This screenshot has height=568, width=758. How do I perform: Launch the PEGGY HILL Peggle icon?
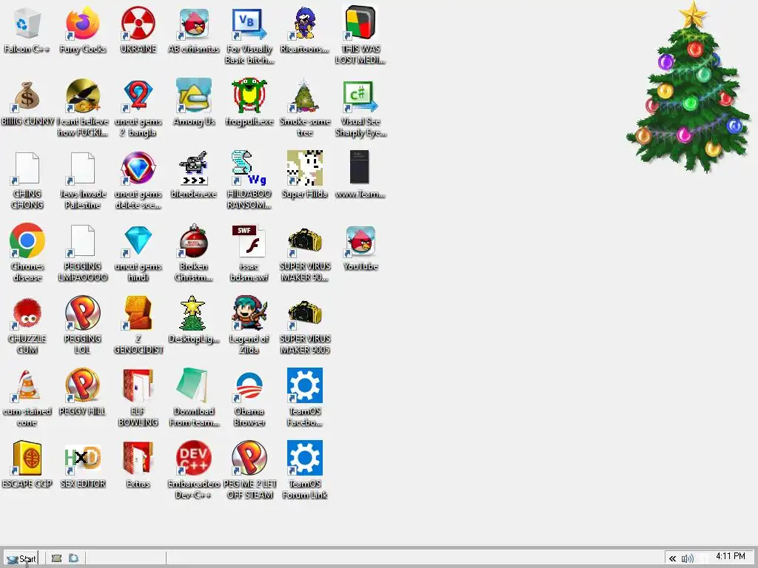[83, 386]
